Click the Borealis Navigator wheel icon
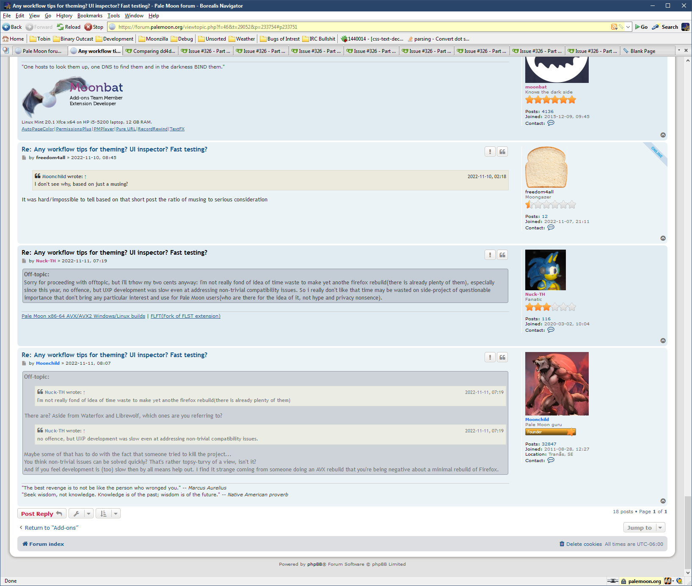 [x=685, y=27]
